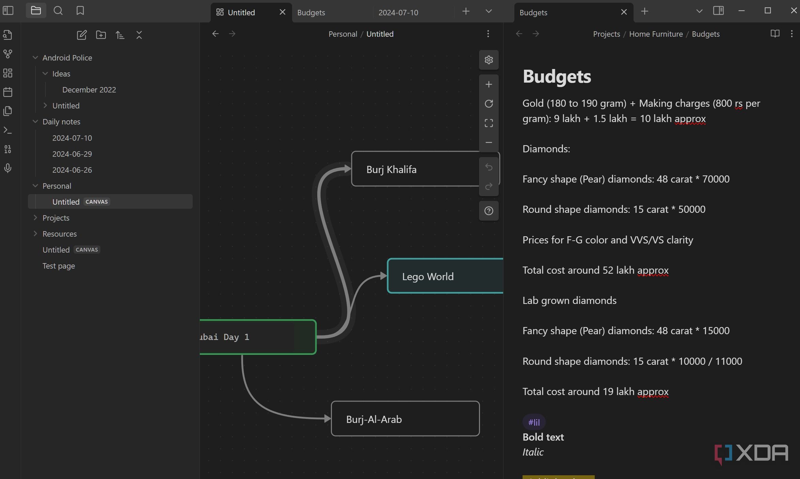
Task: Open today's daily note ribbon icon
Action: point(8,92)
